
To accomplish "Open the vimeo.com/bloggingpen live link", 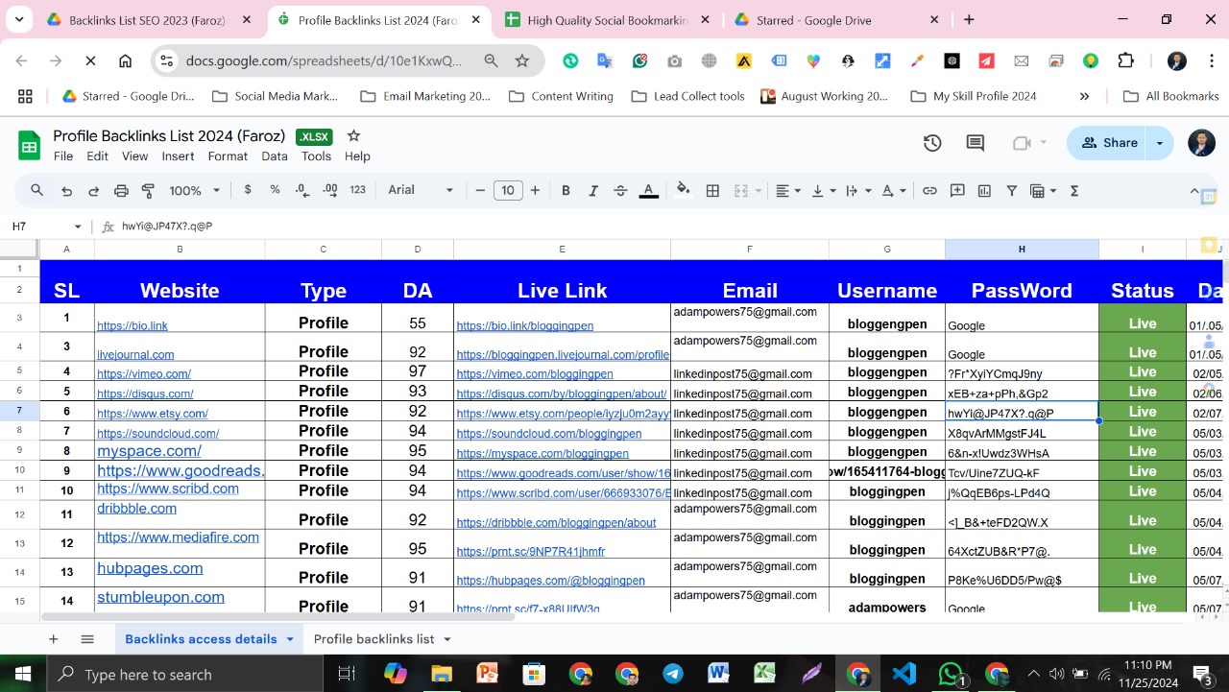I will pos(535,374).
